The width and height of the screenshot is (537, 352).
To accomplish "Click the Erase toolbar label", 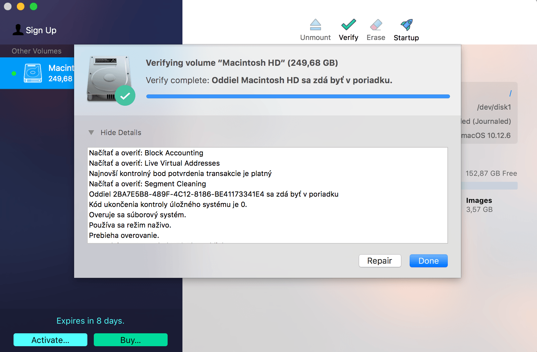I will click(376, 37).
